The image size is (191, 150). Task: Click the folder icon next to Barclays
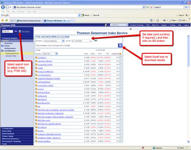tap(37, 96)
